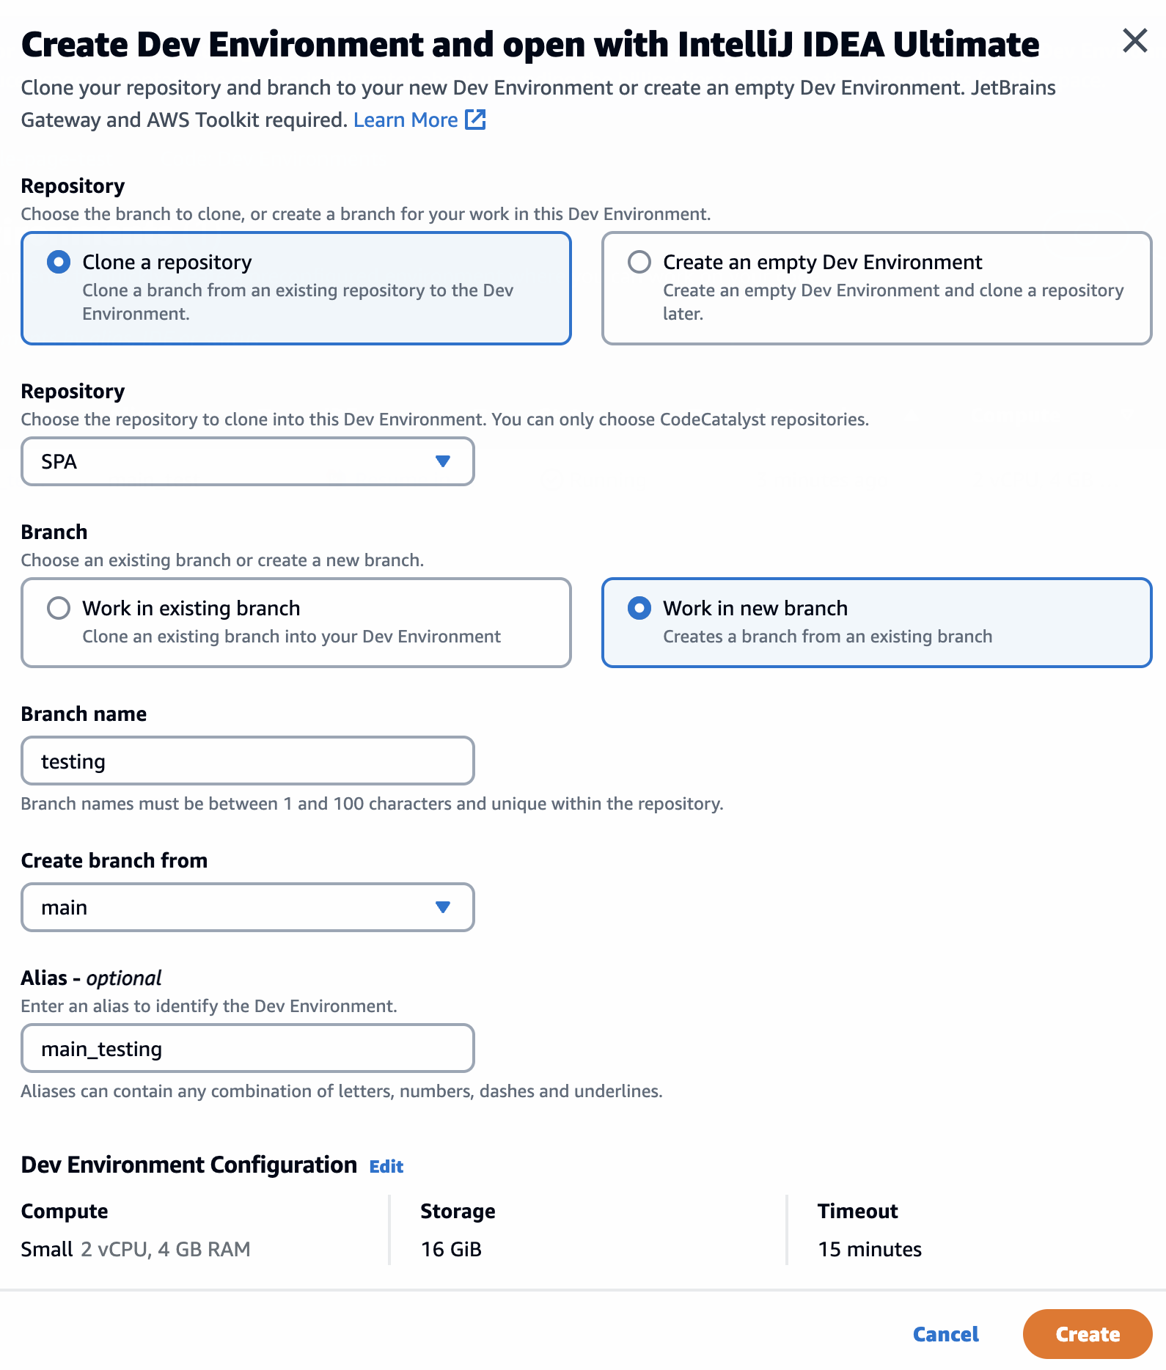
Task: Click the Create button
Action: click(x=1088, y=1334)
